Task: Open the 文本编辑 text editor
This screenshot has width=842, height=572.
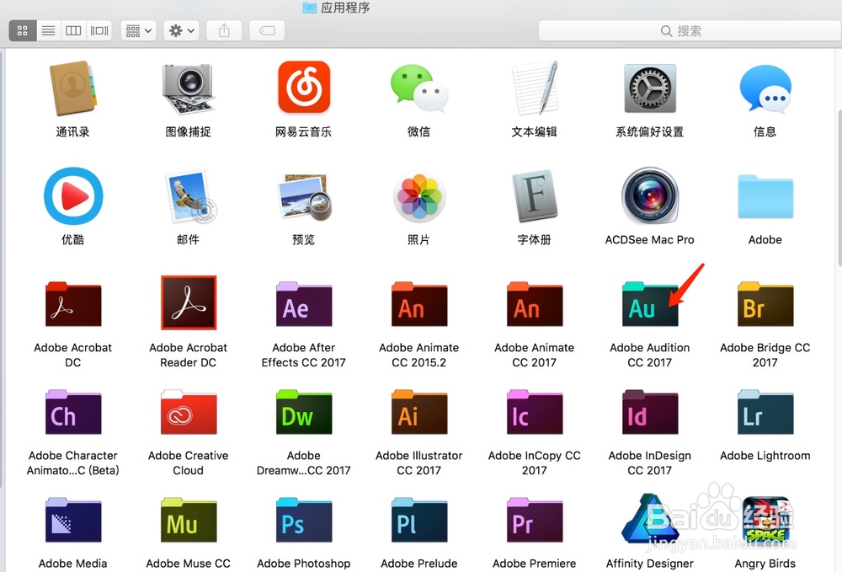Action: [535, 88]
